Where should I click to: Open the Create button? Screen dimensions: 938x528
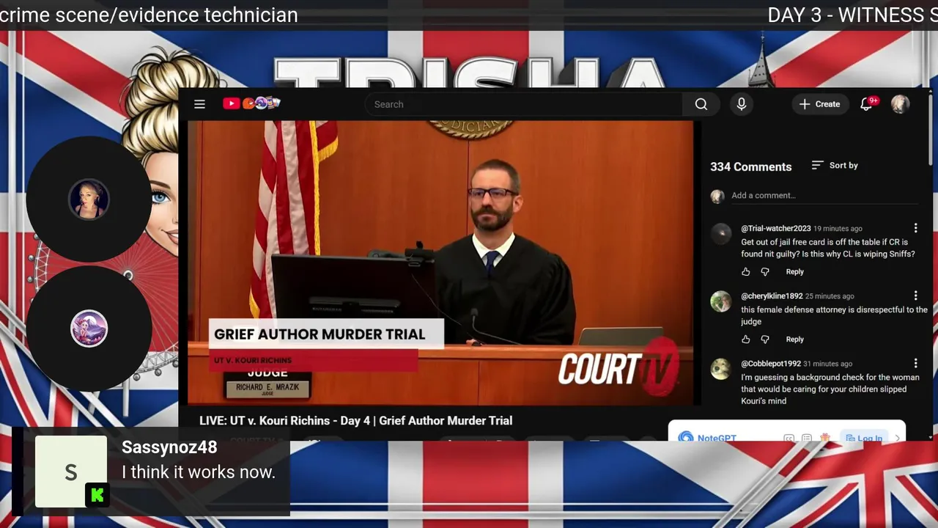[x=820, y=104]
